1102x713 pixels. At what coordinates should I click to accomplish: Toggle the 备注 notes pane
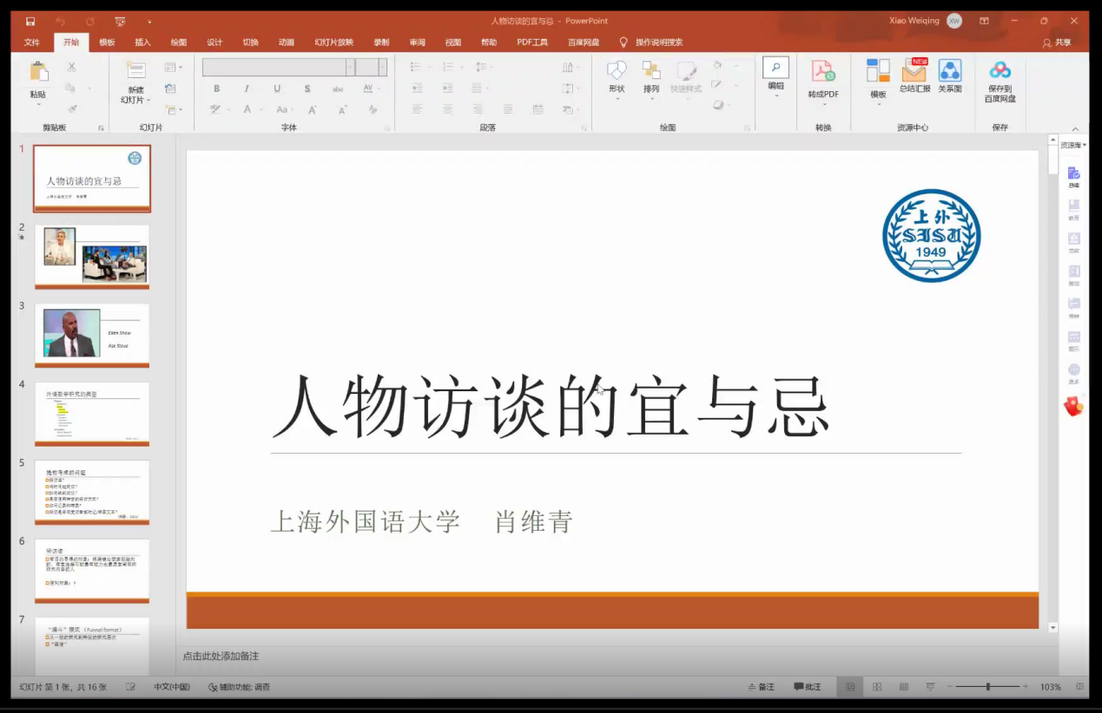[x=761, y=687]
